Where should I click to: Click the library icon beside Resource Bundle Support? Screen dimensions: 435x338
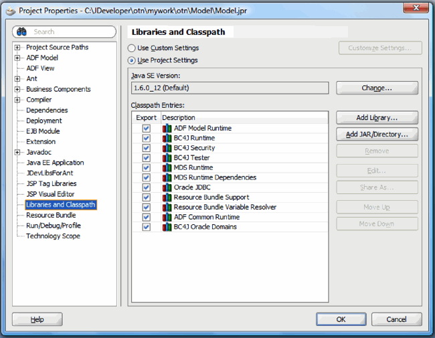167,197
